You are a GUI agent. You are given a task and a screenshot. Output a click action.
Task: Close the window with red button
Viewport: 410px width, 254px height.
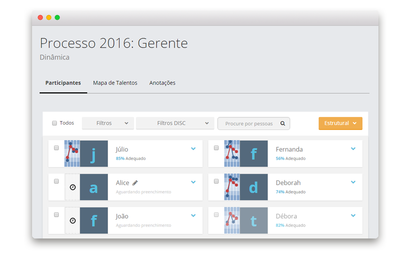pyautogui.click(x=40, y=17)
